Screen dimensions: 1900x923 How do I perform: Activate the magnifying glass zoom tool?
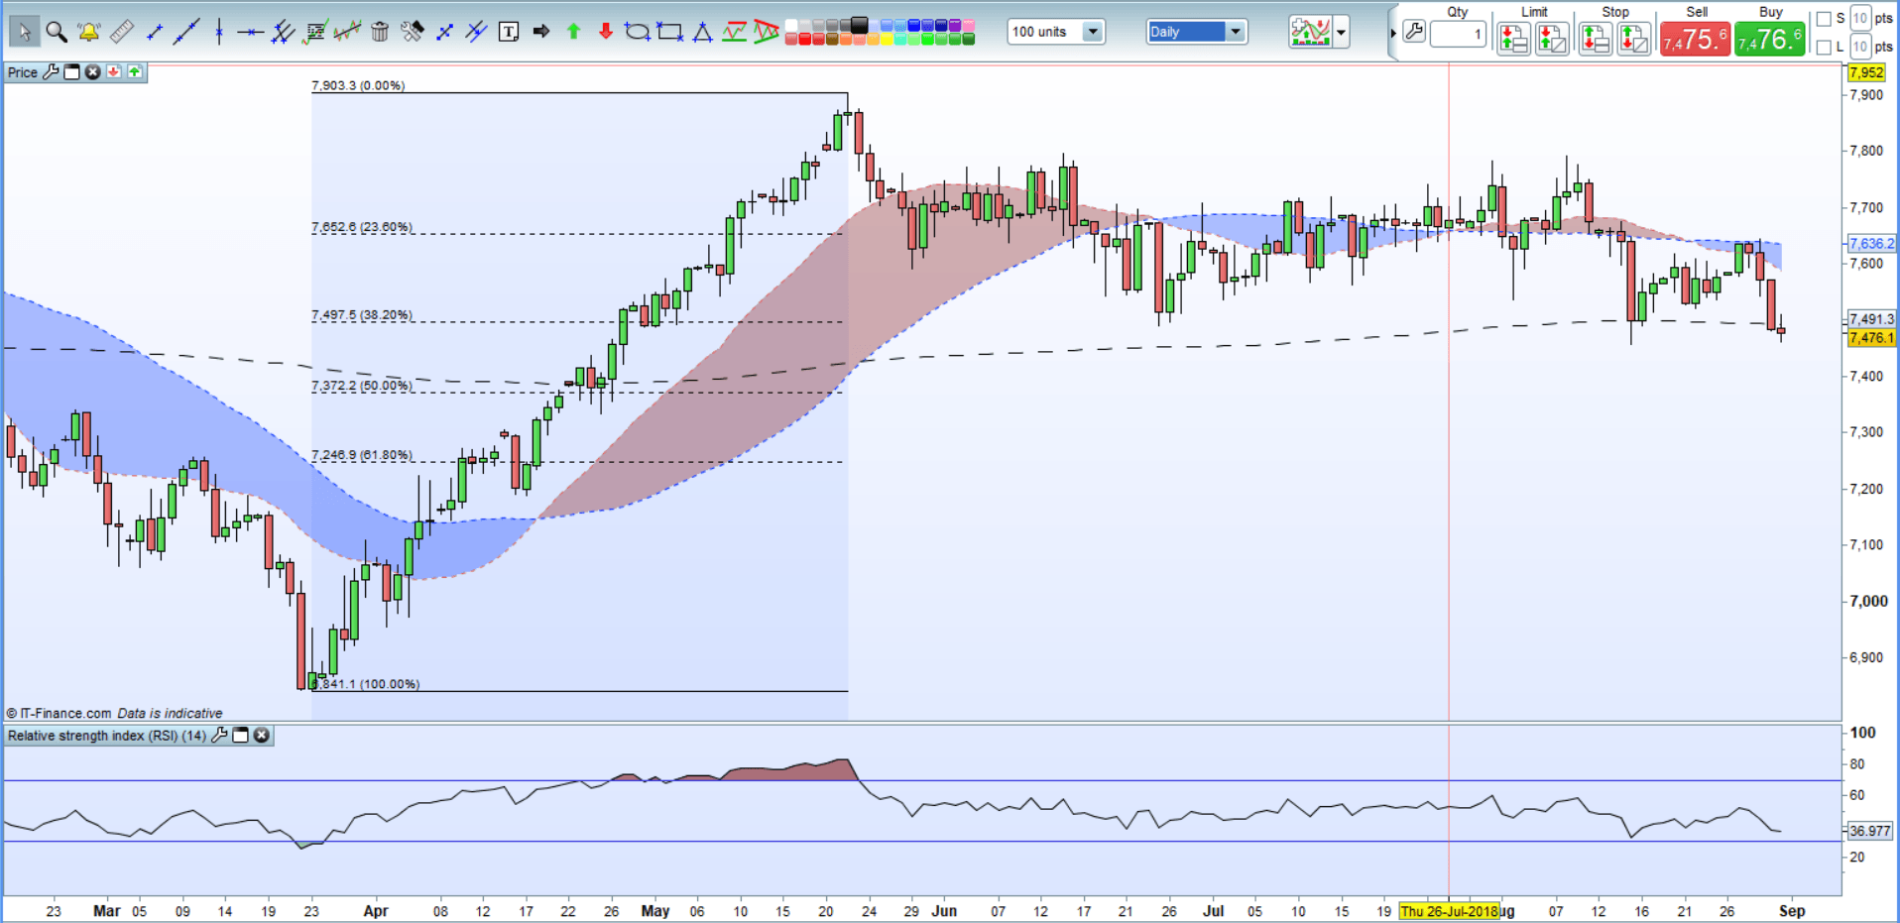click(57, 33)
